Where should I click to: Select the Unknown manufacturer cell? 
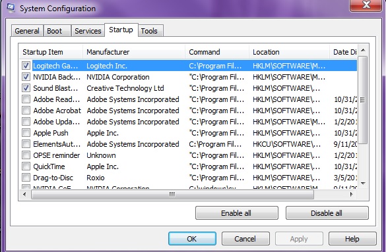[x=101, y=155]
